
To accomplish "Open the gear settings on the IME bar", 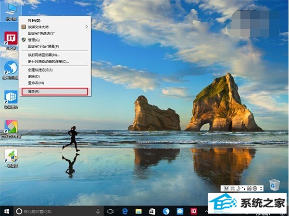I will point(255,189).
